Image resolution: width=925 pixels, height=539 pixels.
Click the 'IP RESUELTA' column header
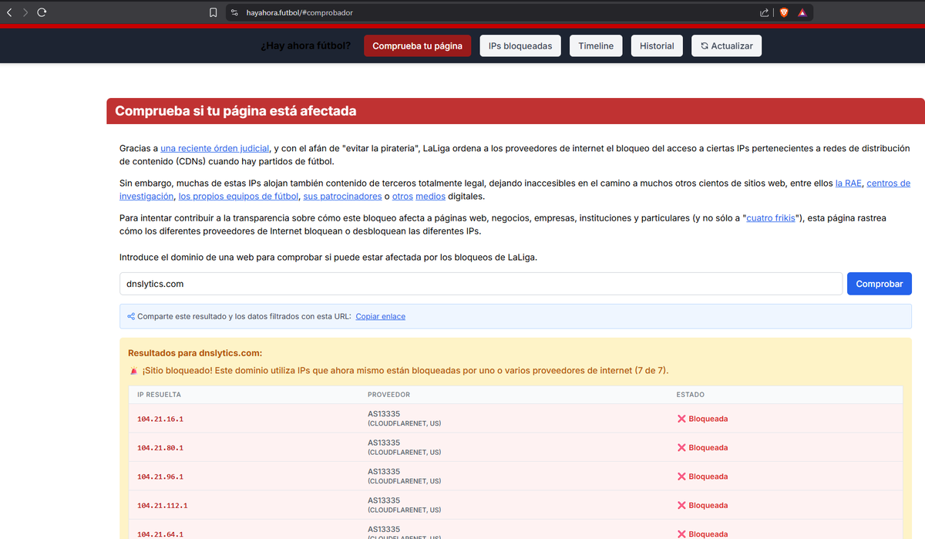(159, 395)
